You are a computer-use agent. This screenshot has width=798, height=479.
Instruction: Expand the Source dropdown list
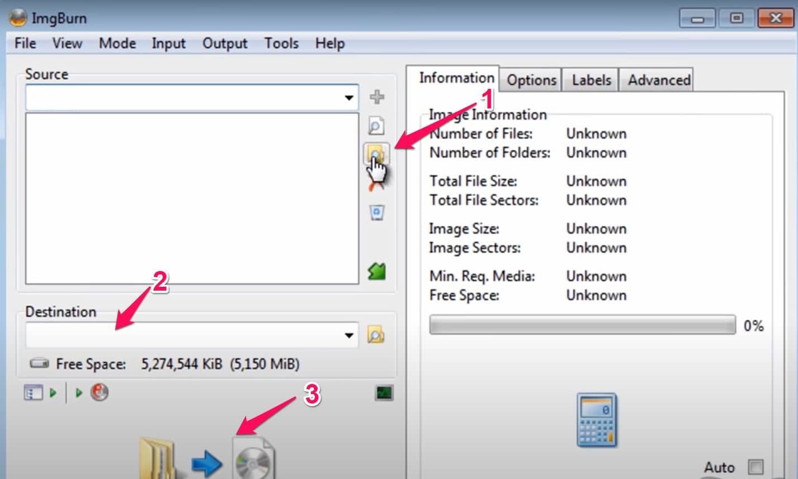[349, 98]
